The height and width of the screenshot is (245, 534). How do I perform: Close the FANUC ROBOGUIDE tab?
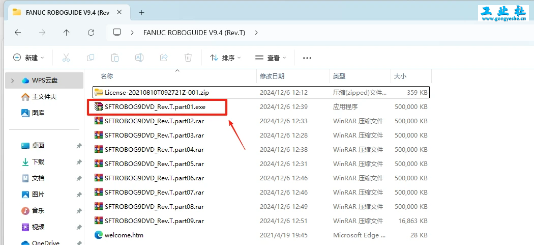pos(119,12)
